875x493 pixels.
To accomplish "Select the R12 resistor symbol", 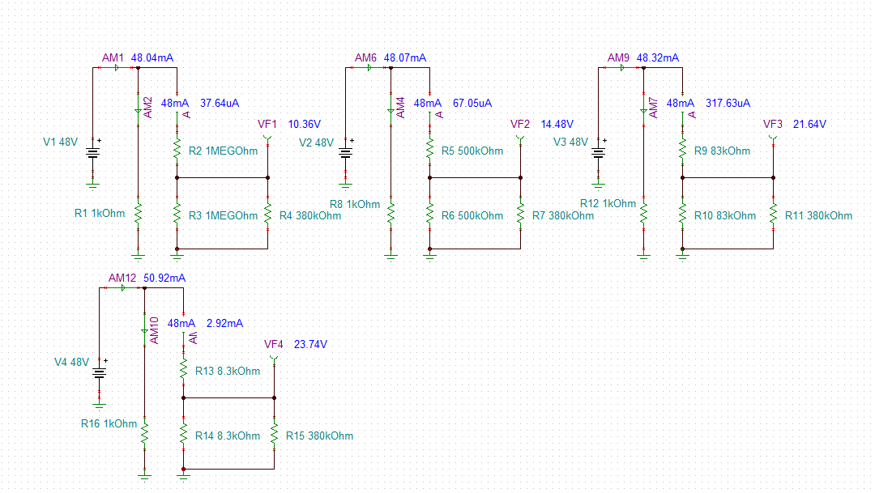I will [x=644, y=213].
